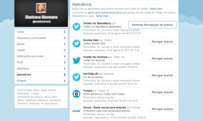Click 'For BLUR phone' description text

point(93,77)
